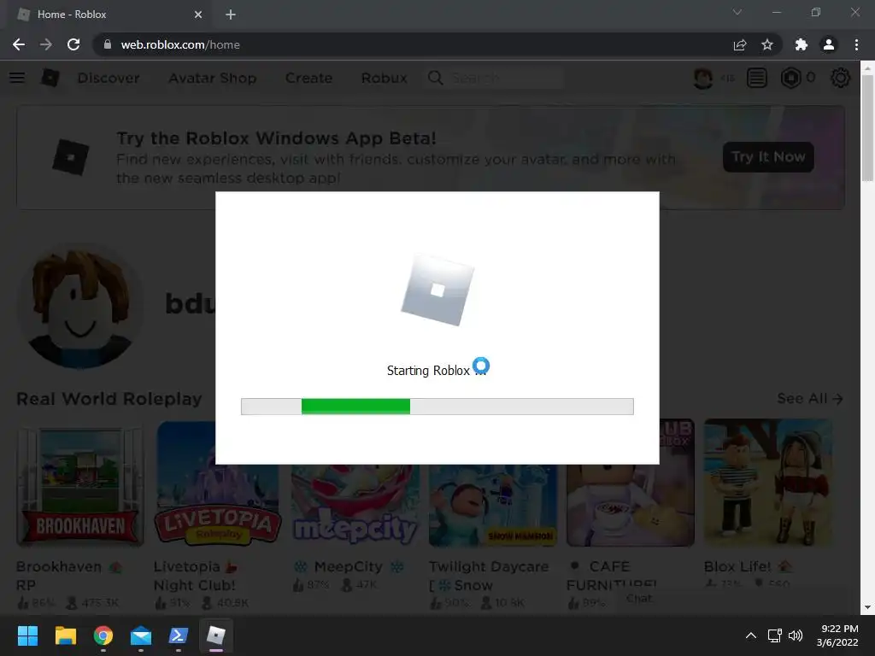Viewport: 875px width, 656px height.
Task: Click the Windows App Beta banner logo
Action: (71, 157)
